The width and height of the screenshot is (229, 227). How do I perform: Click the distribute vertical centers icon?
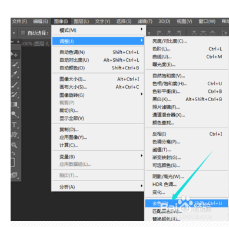tap(203, 33)
